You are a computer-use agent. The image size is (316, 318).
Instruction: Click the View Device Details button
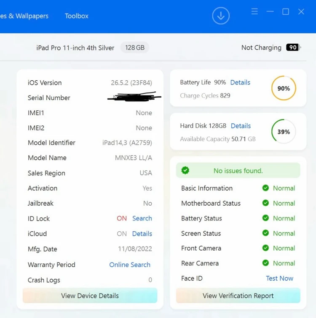[90, 295]
